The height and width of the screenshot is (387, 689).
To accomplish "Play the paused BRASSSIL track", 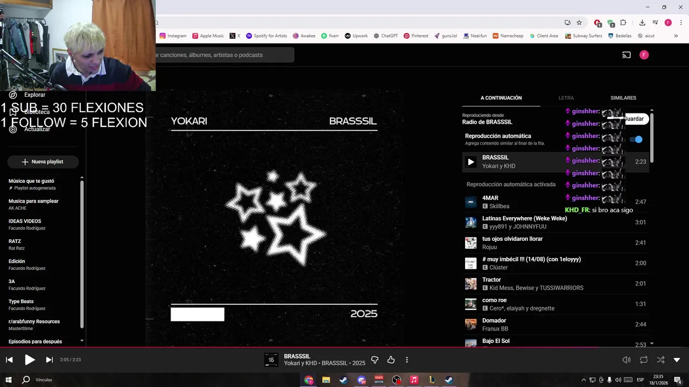I will (30, 360).
